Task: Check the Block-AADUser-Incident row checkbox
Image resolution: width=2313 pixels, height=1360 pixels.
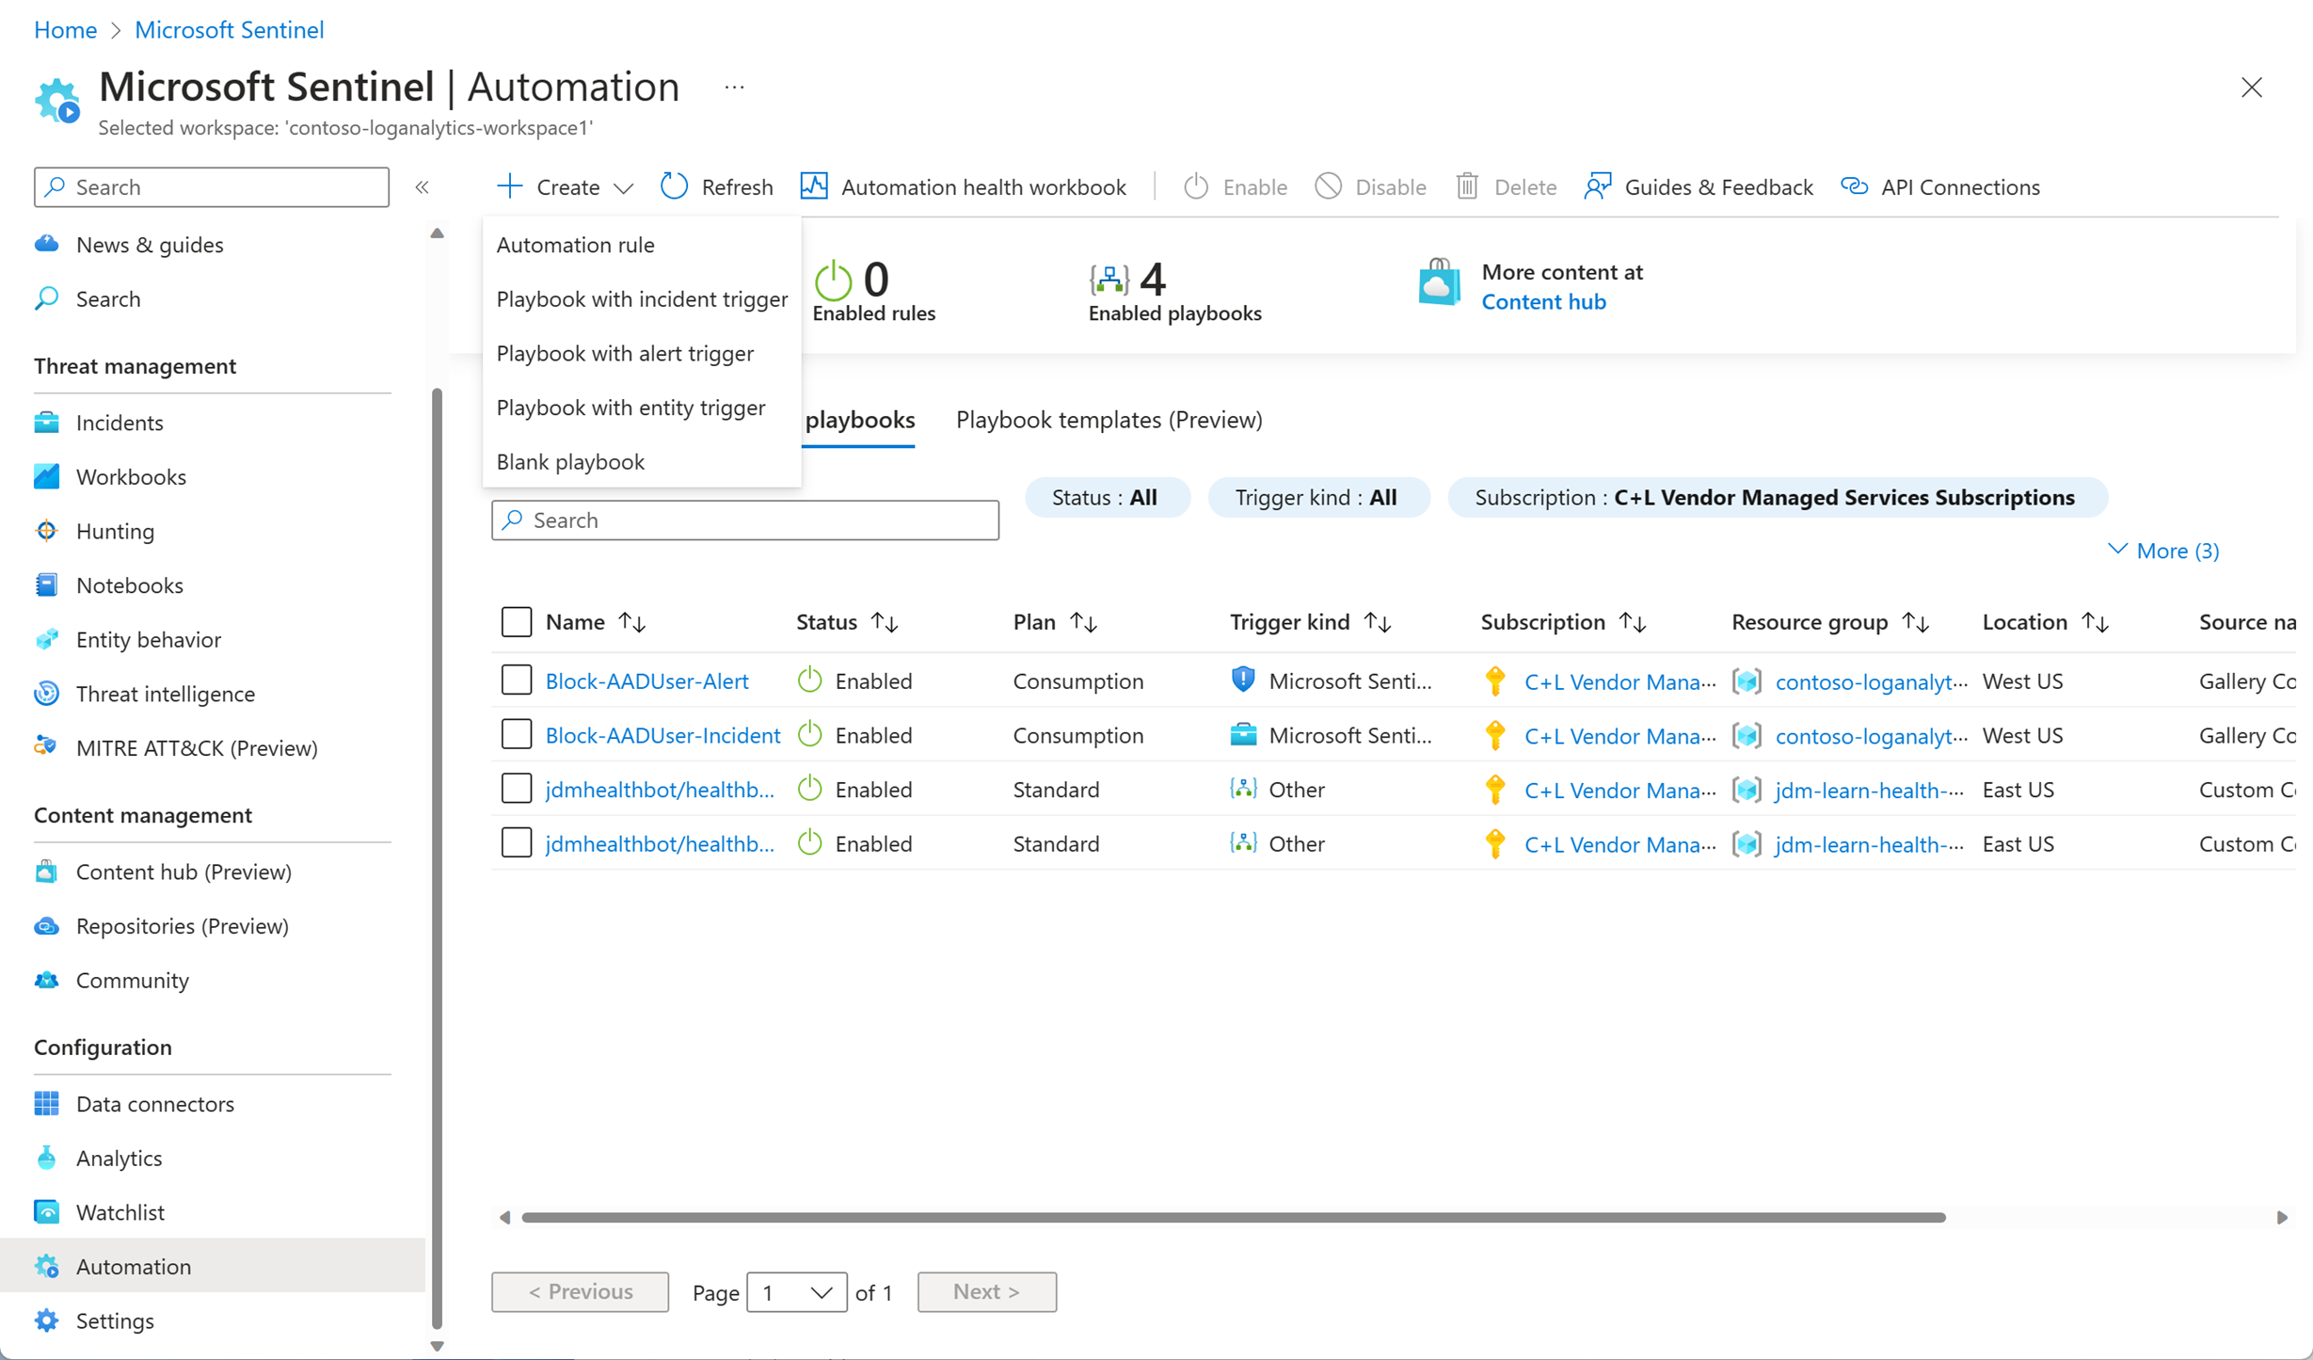Action: 517,735
